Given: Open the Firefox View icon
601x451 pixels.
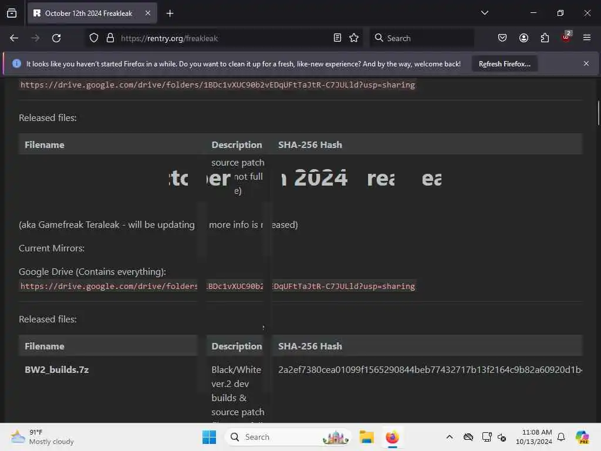Looking at the screenshot, I should point(12,14).
